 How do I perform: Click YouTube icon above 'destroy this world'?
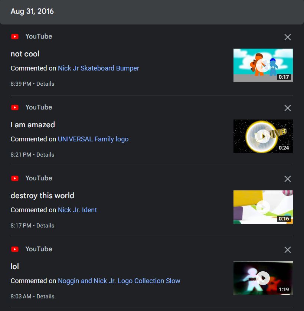[15, 178]
